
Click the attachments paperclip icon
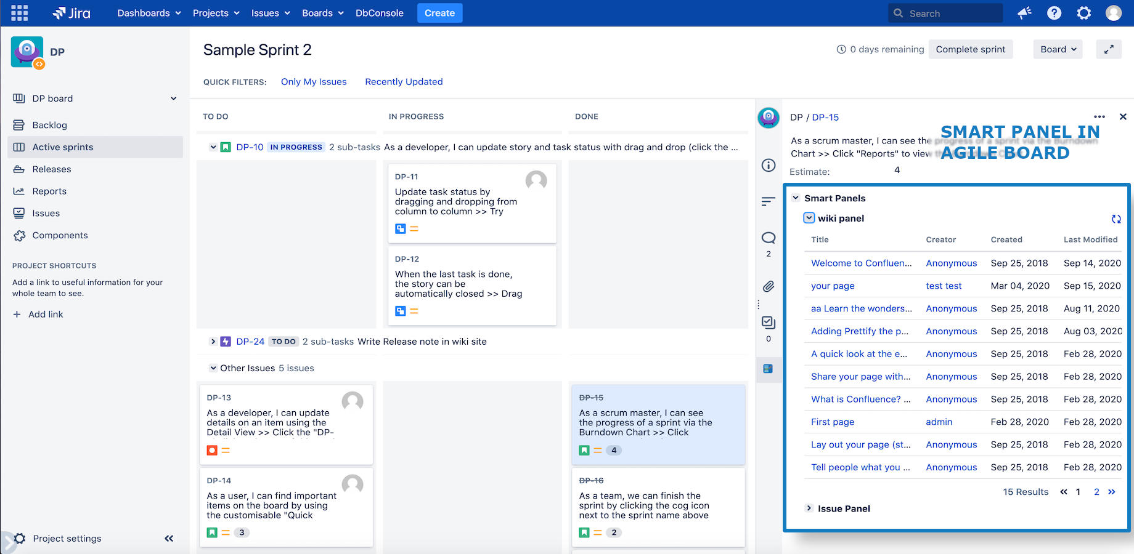(x=769, y=286)
